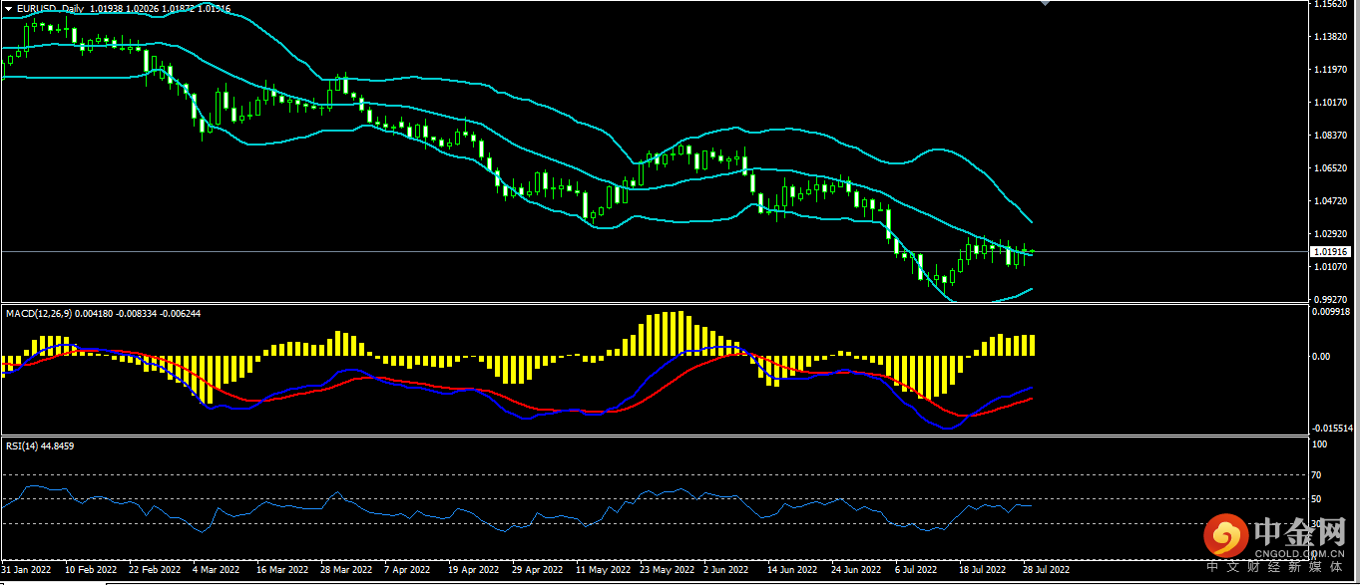Click the RSI 70 level label

click(x=1316, y=475)
